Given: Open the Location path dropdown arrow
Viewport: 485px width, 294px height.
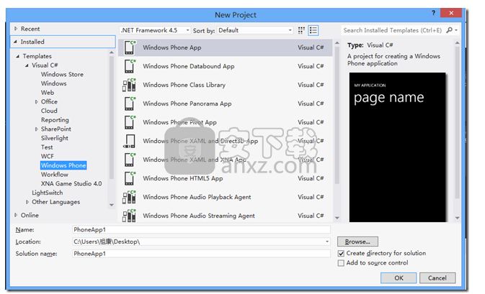Looking at the screenshot, I should click(327, 242).
